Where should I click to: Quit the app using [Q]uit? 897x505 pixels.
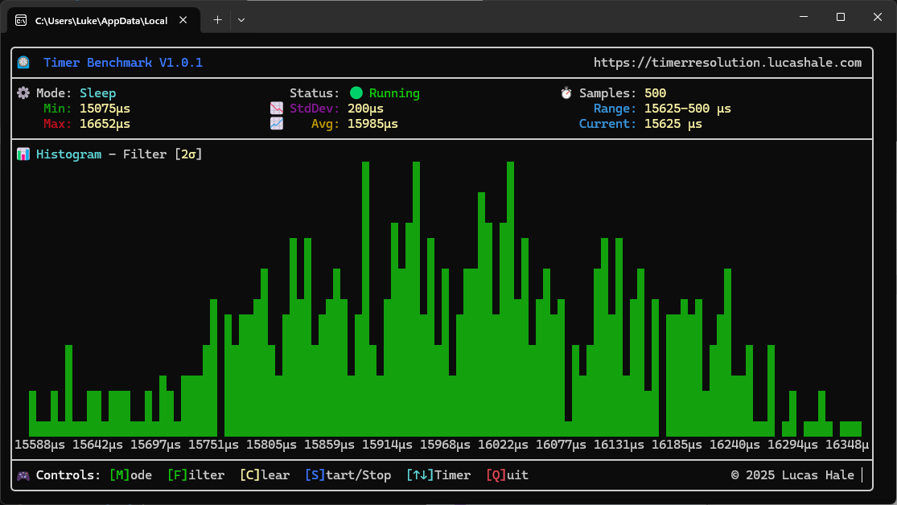pos(507,475)
